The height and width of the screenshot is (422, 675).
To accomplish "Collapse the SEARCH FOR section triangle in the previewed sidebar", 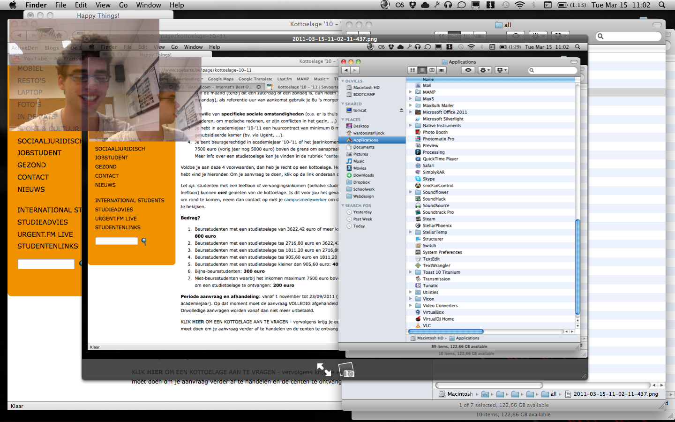I will click(x=343, y=205).
